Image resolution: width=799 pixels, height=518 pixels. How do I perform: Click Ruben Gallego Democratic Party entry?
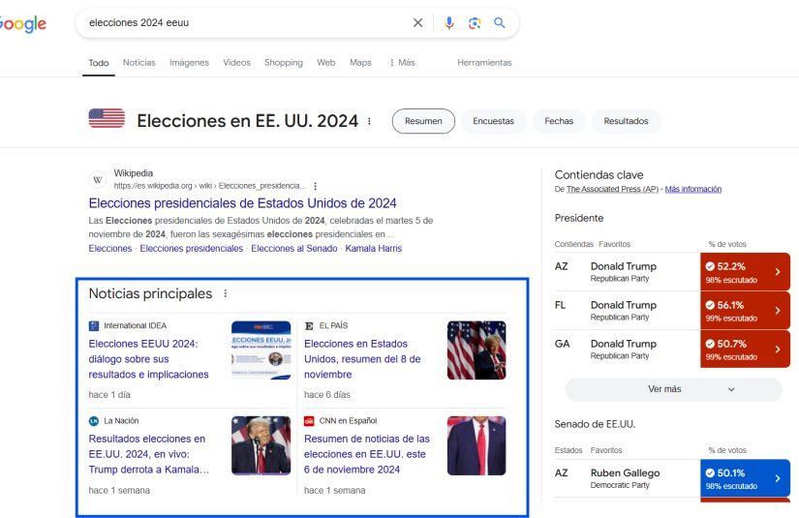click(x=625, y=478)
